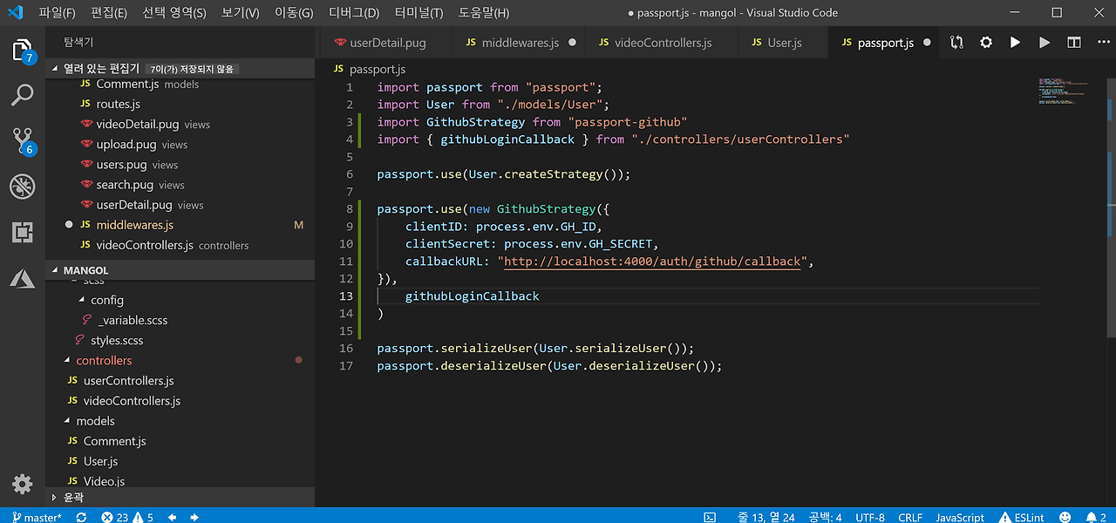Open userControllers.js in controllers folder
This screenshot has width=1116, height=523.
(x=128, y=380)
